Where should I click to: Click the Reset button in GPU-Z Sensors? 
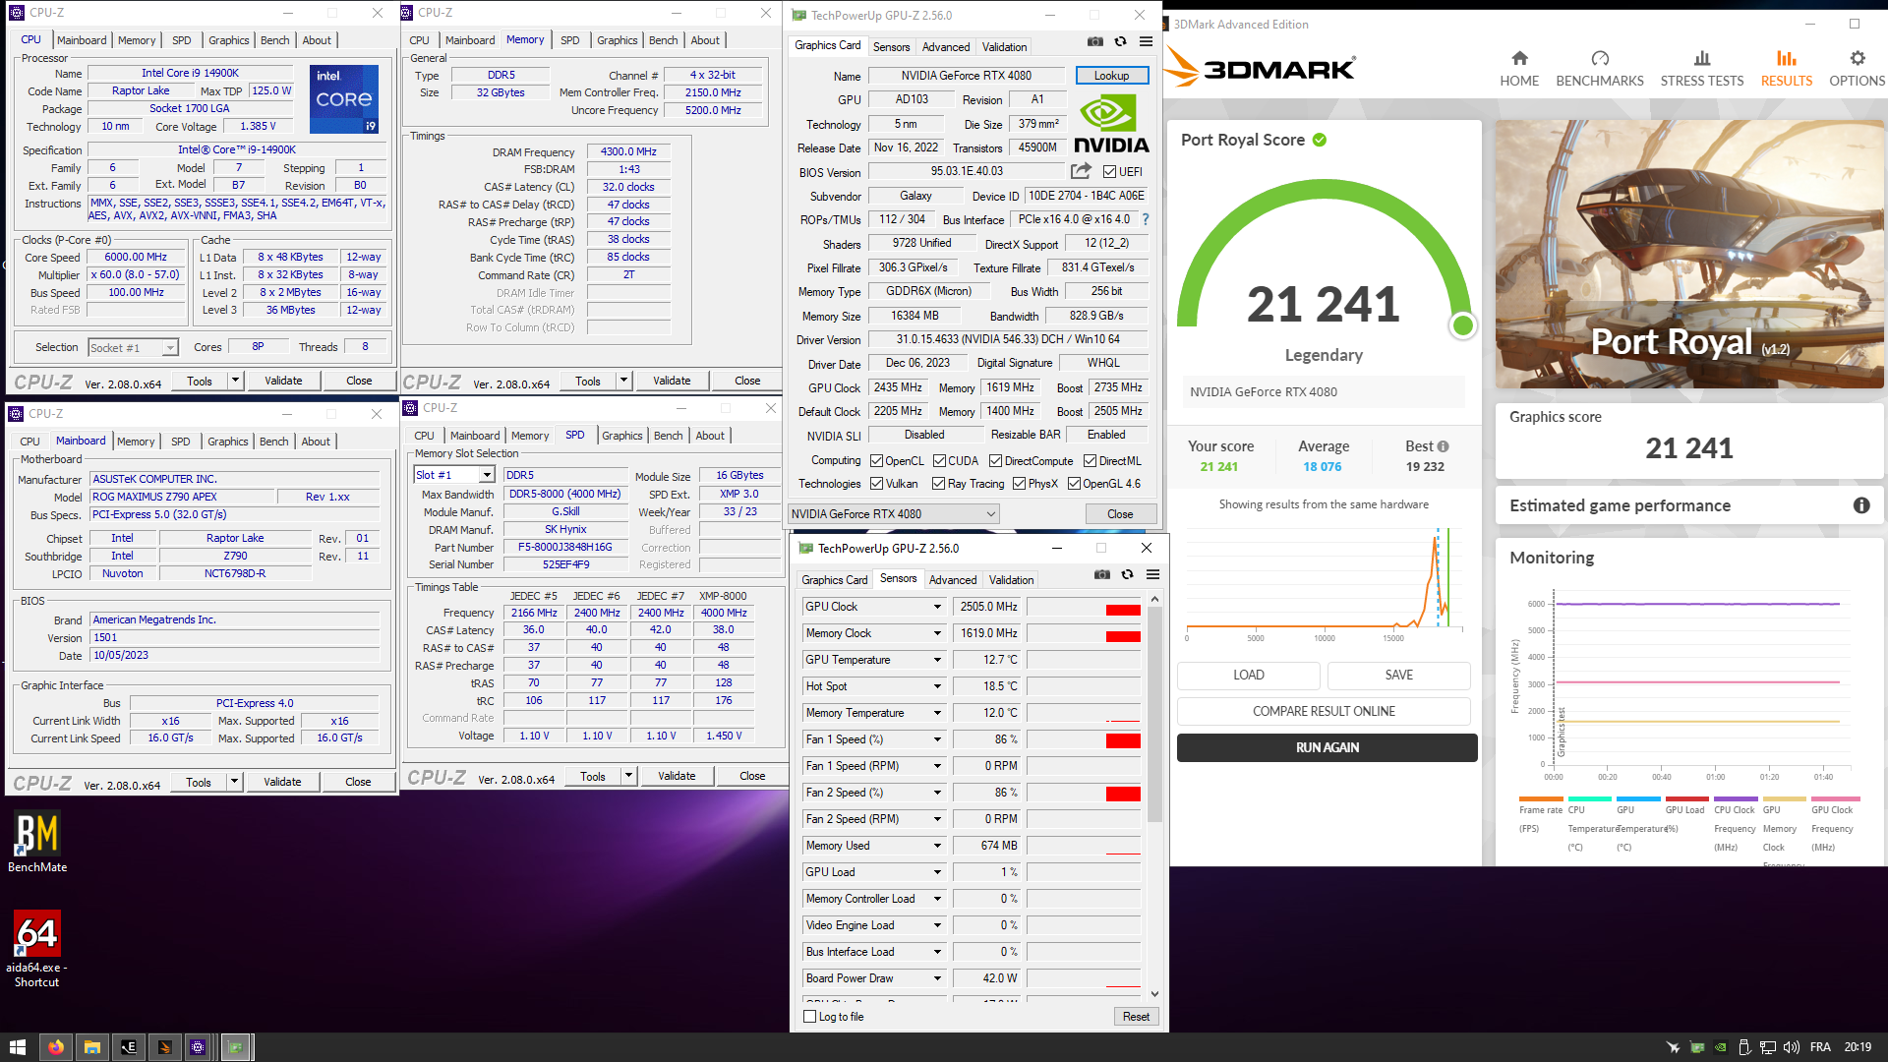coord(1136,1017)
